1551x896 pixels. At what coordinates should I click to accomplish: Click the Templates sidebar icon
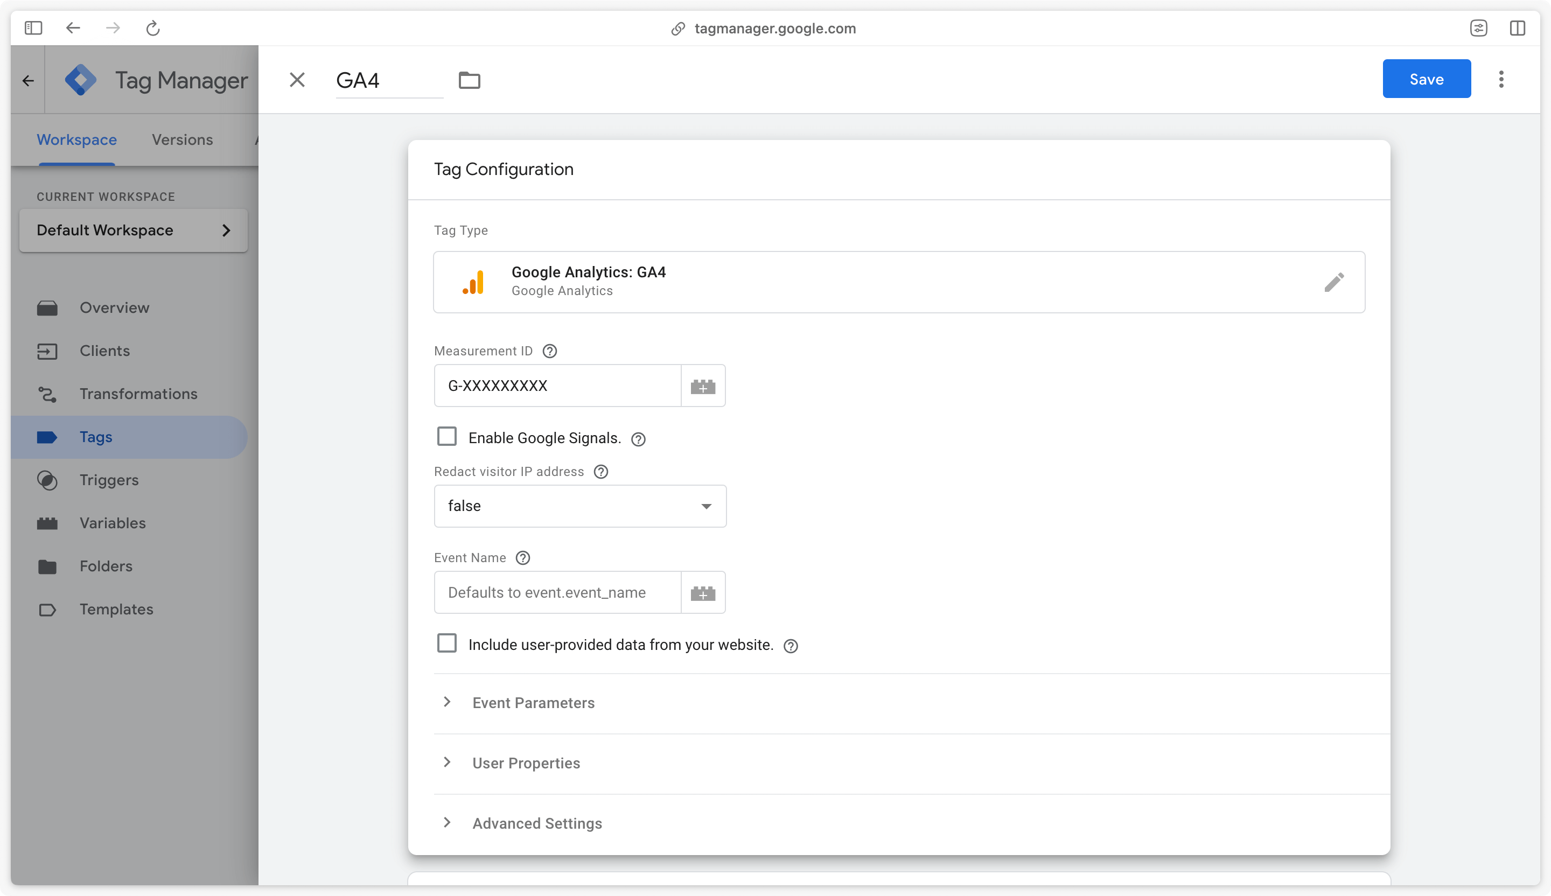coord(47,609)
